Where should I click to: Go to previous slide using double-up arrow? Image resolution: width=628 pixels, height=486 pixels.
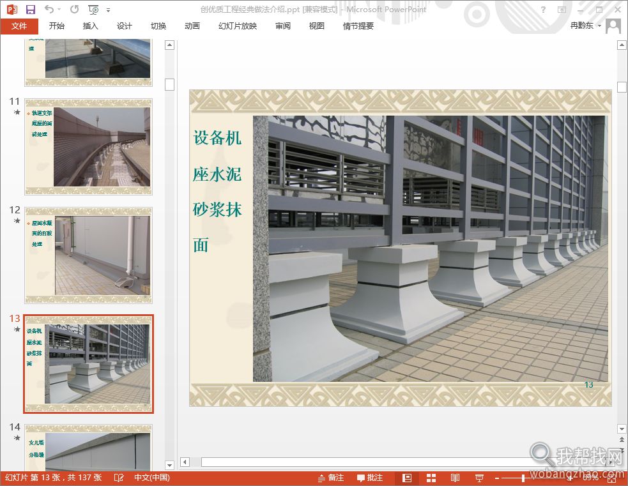tap(622, 439)
